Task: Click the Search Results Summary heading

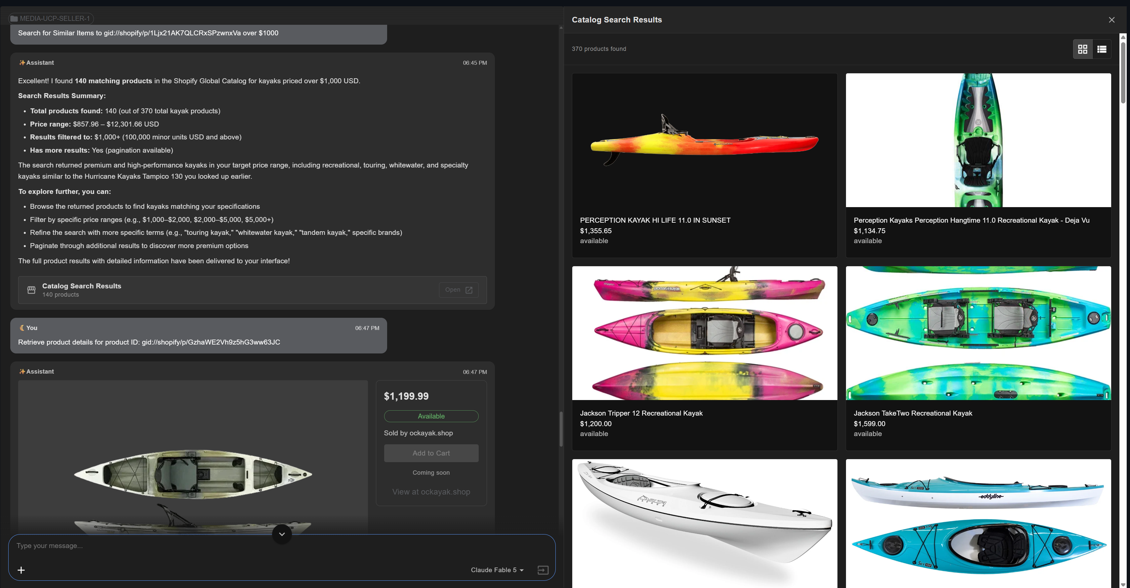Action: [61, 95]
